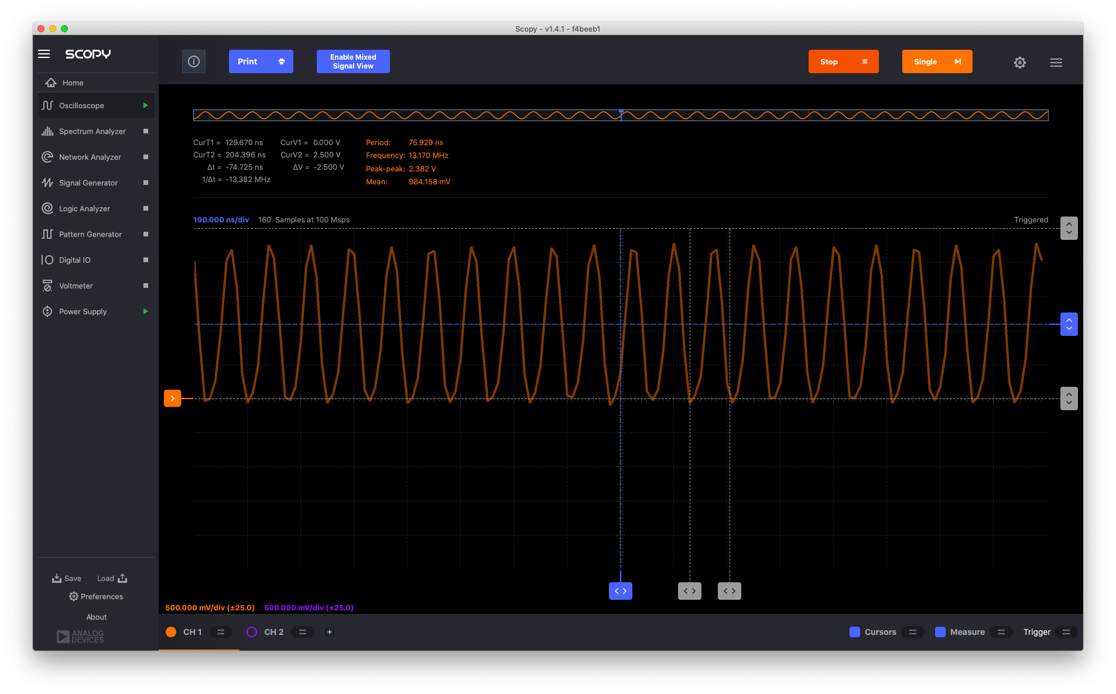Screen dimensions: 1116x694
Task: Click the 100.000 ns/div timebase label
Action: [x=221, y=220]
